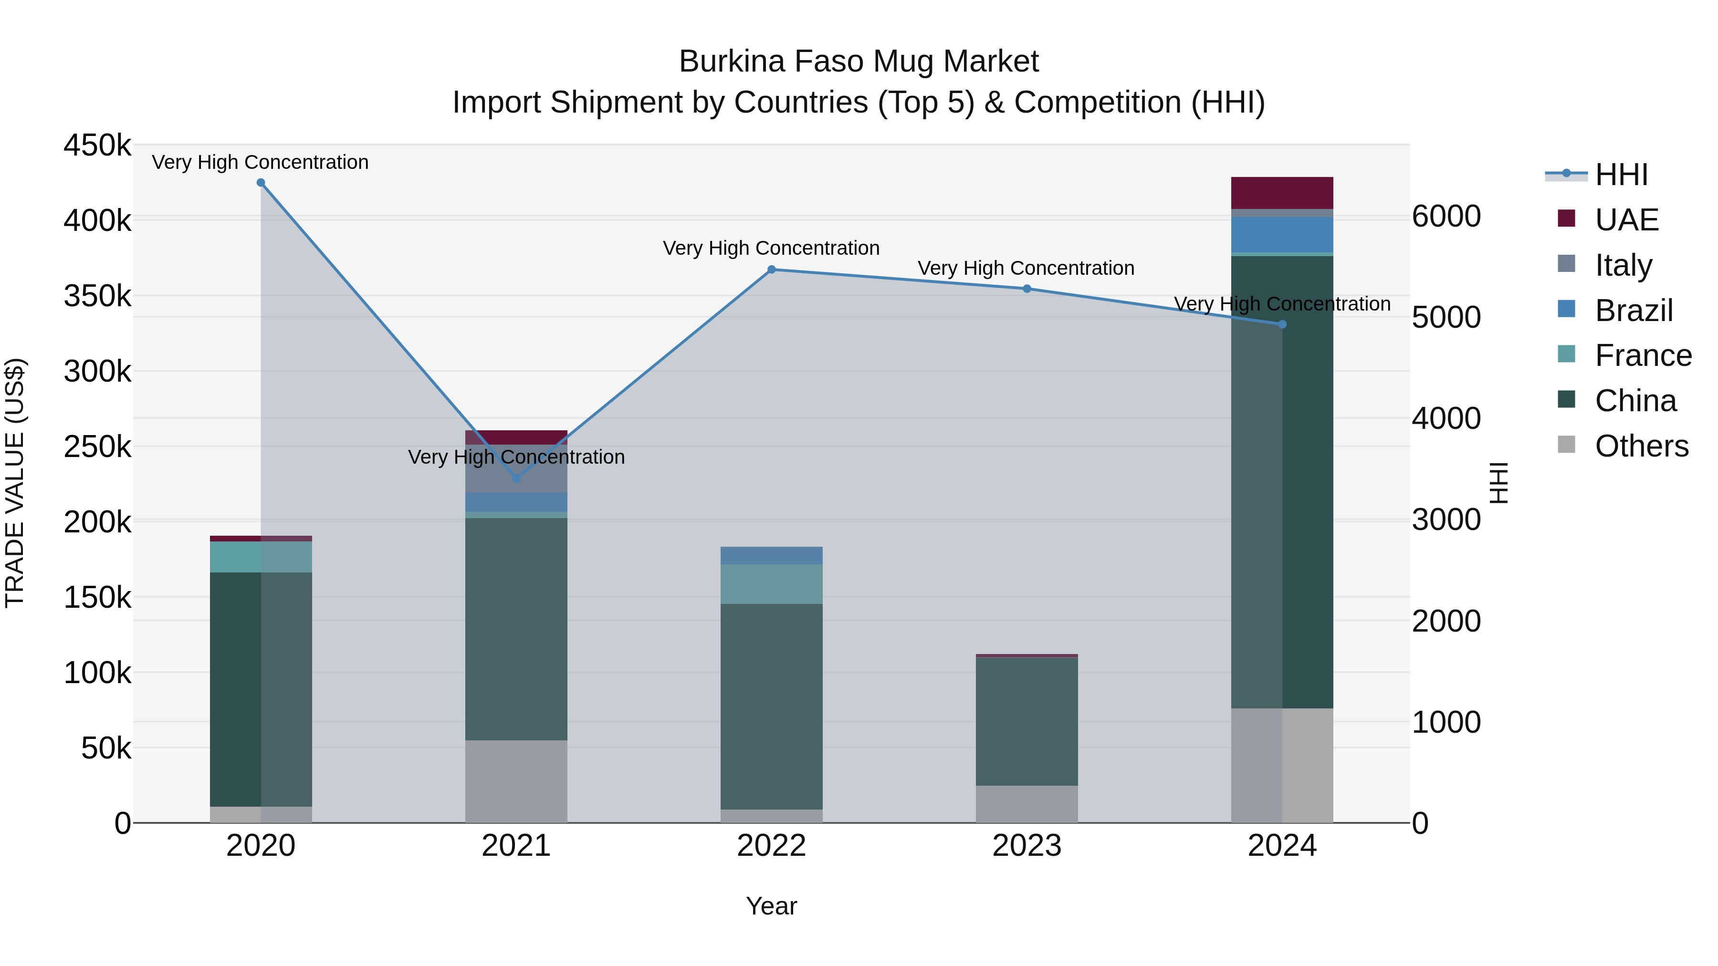Click the HHI data point for 2020
This screenshot has height=966, width=1718.
coord(261,183)
